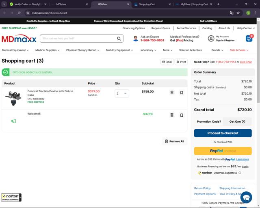This screenshot has height=208, width=260.
Task: Open the tab search dropdown arrow
Action: pos(4,4)
